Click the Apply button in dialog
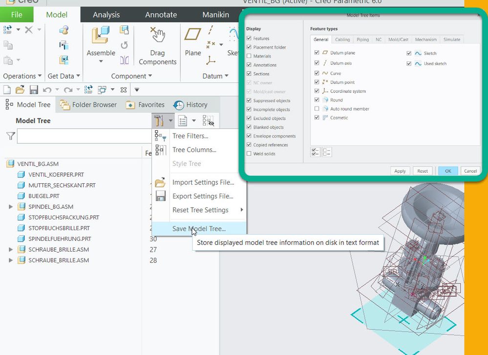This screenshot has height=355, width=488. 400,171
